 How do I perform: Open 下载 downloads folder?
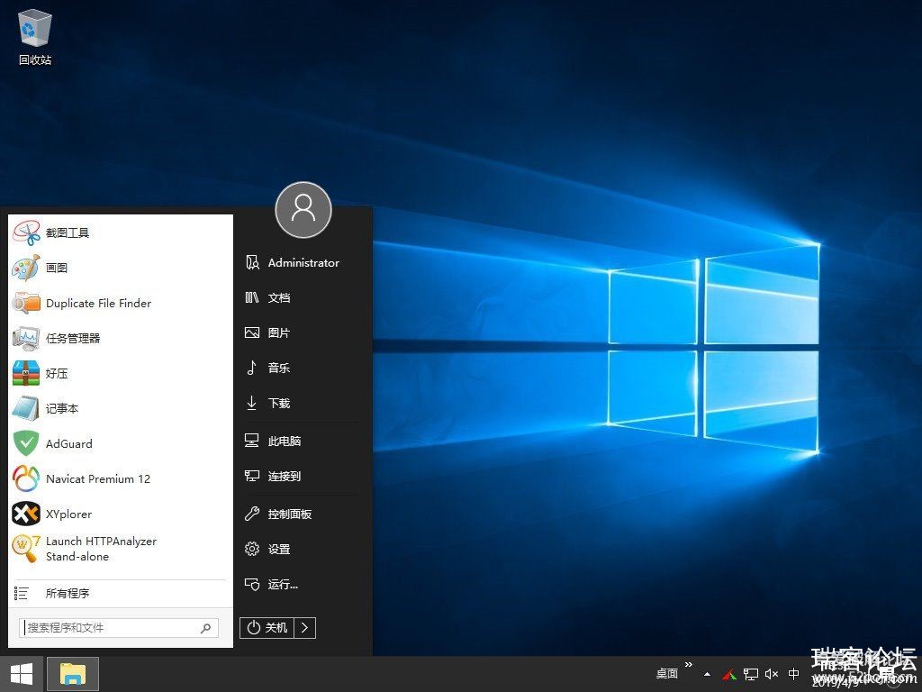tap(301, 403)
